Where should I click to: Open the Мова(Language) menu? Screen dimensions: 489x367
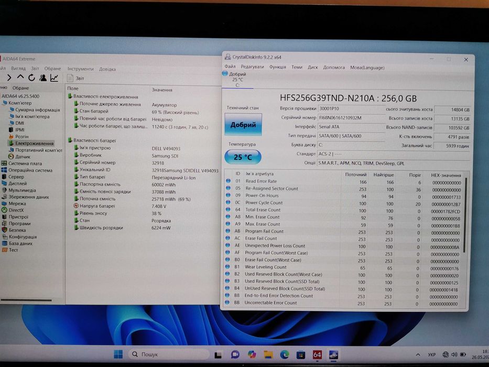pos(367,68)
